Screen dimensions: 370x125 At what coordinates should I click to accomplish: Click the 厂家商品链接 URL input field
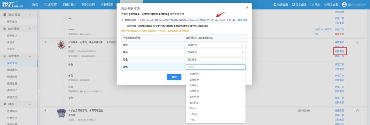(x=187, y=20)
